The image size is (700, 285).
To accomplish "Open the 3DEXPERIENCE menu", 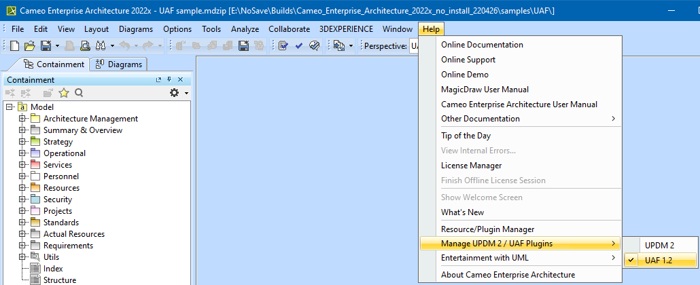I will [x=346, y=29].
